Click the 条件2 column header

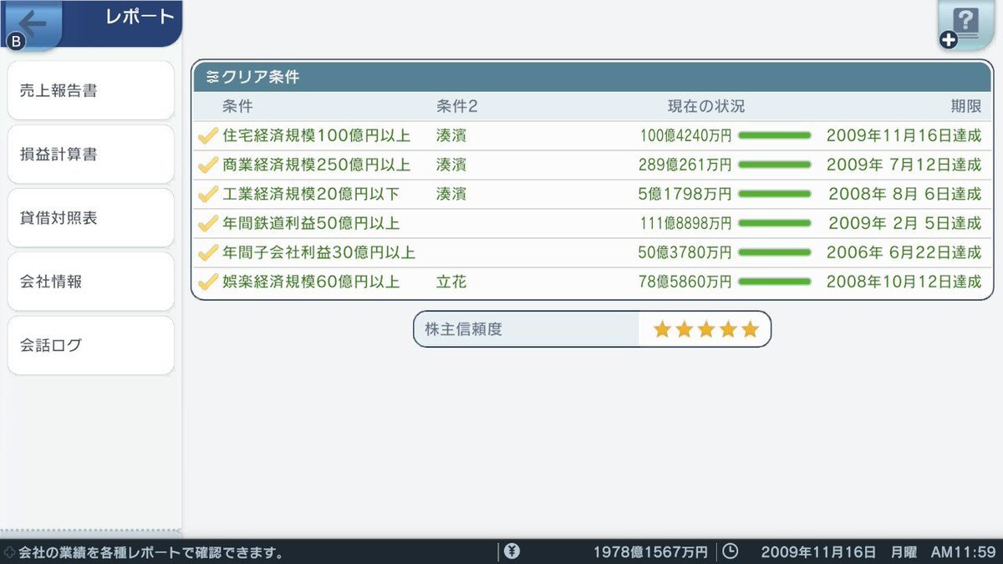point(456,106)
